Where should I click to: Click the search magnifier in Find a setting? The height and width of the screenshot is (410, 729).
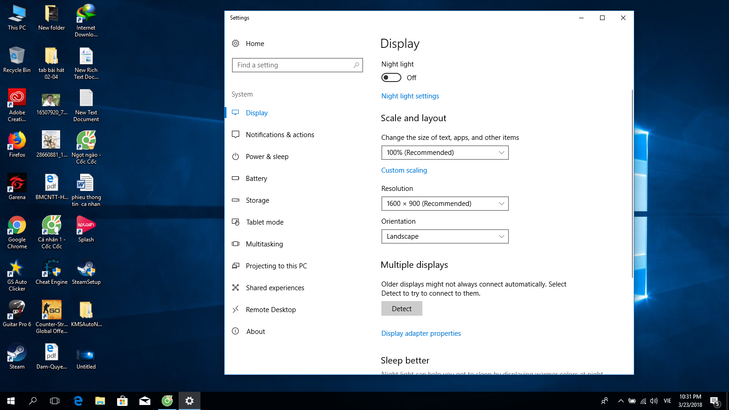[x=356, y=65]
